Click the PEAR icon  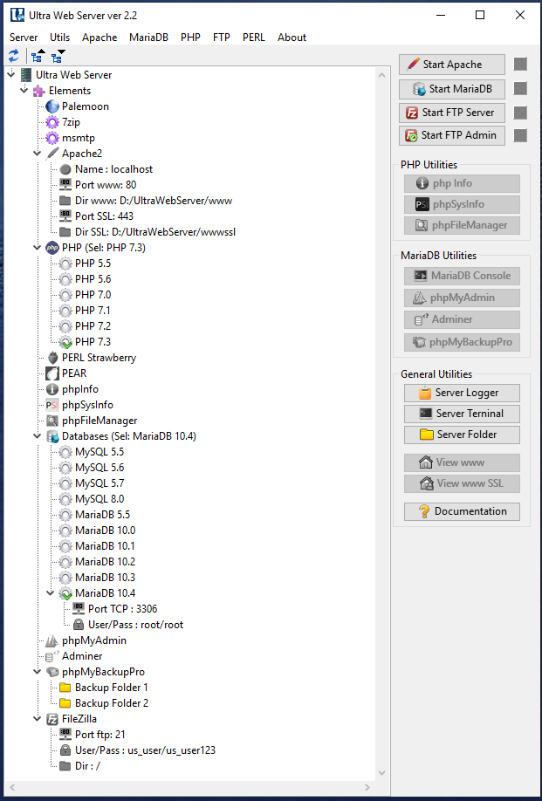pyautogui.click(x=52, y=373)
